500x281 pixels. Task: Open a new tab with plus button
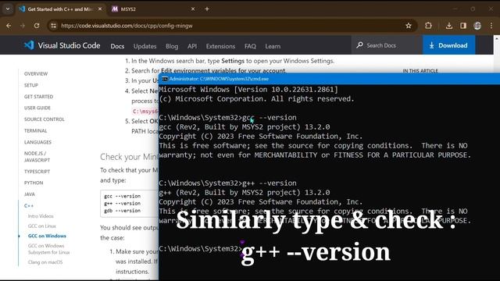207,9
